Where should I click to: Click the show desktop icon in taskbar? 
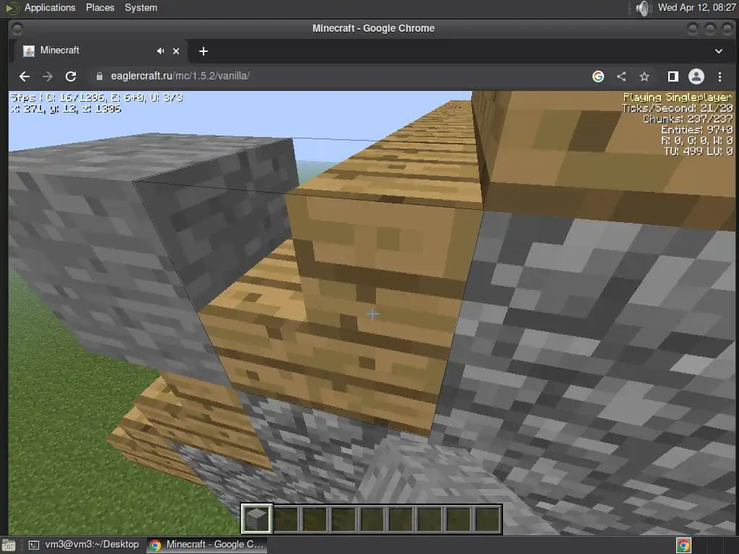9,545
